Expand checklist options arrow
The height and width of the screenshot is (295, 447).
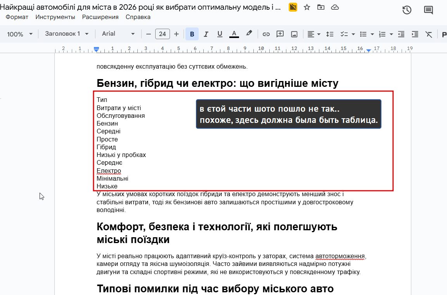click(x=353, y=34)
